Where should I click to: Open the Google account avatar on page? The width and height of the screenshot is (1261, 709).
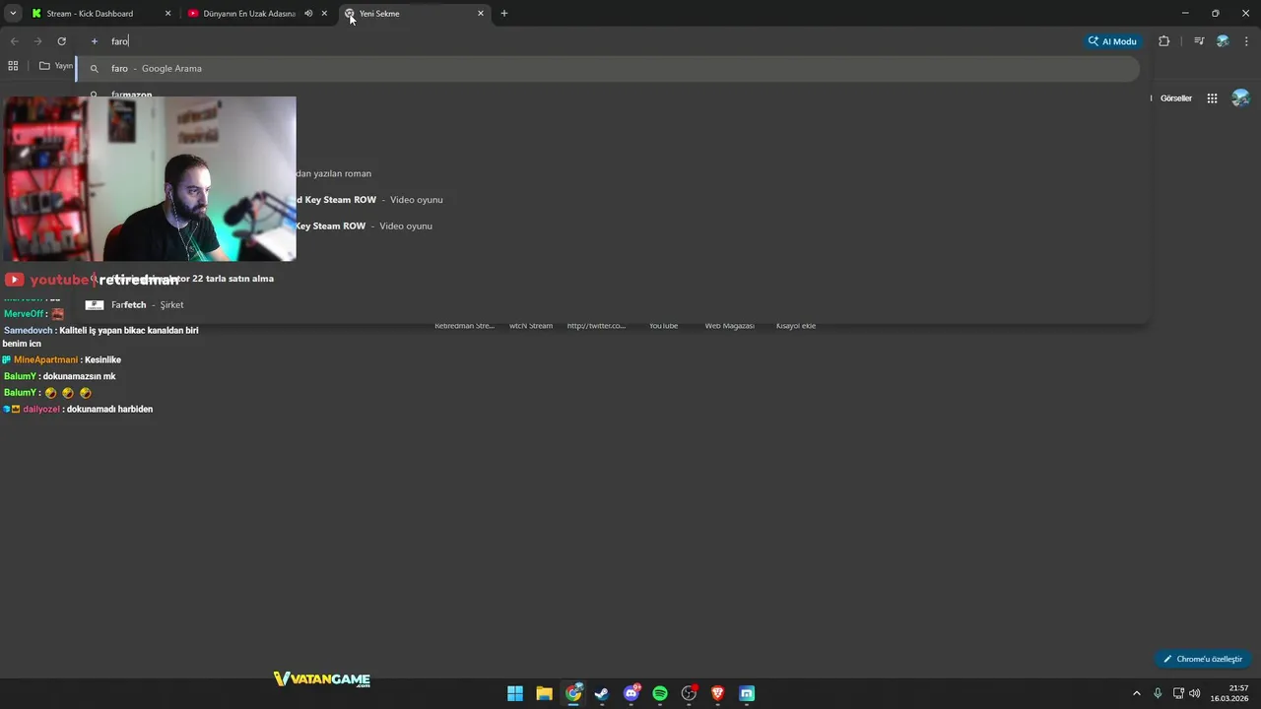click(x=1241, y=97)
